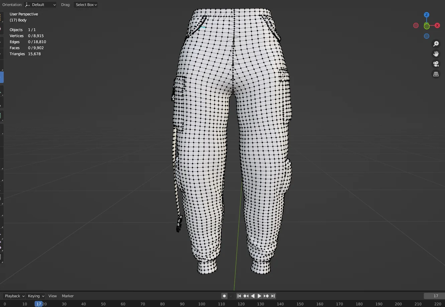Play the animation forward

[x=259, y=296]
